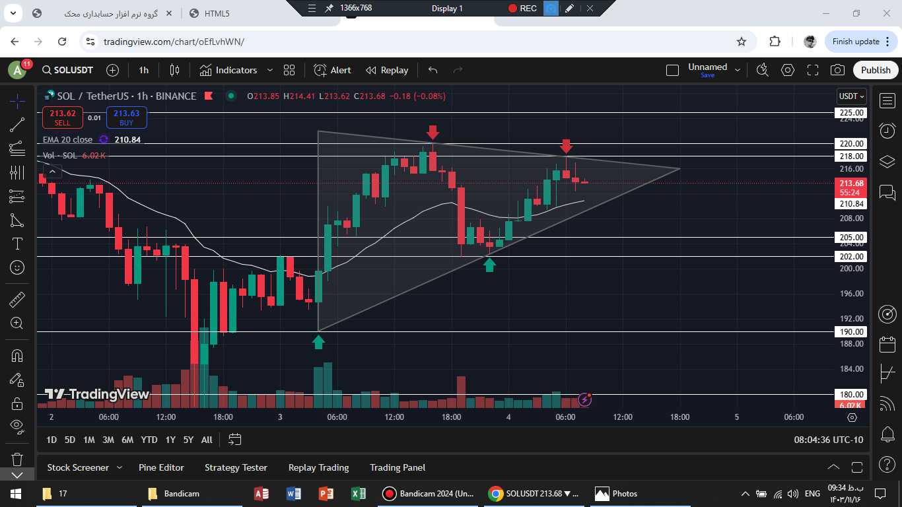This screenshot has height=507, width=902.
Task: Open the chats panel icon
Action: point(887,192)
